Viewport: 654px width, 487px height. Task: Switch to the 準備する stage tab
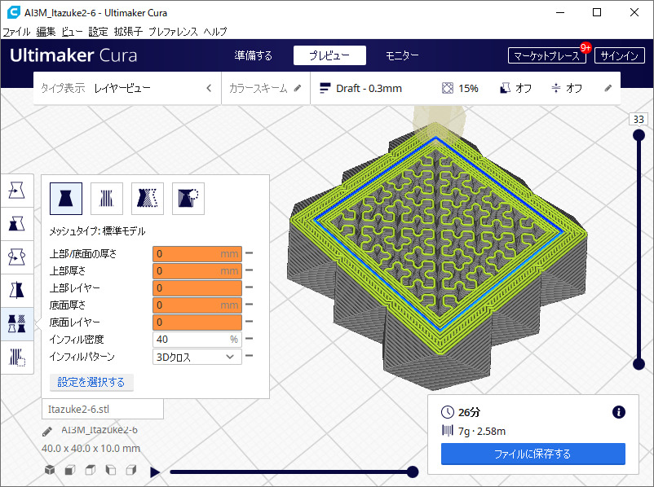(253, 55)
